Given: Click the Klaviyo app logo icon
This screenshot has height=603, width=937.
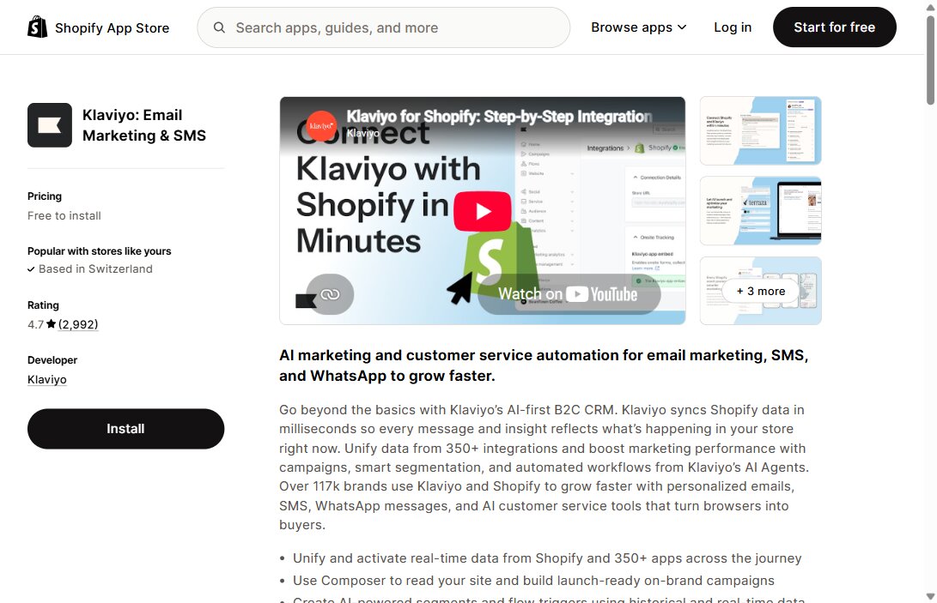Looking at the screenshot, I should coord(50,125).
